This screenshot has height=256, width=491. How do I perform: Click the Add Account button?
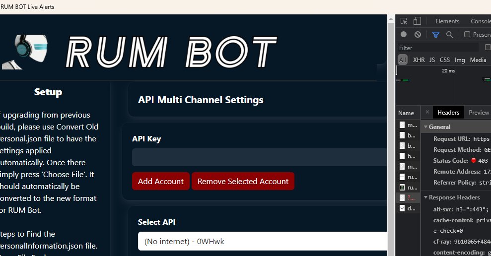(x=161, y=181)
